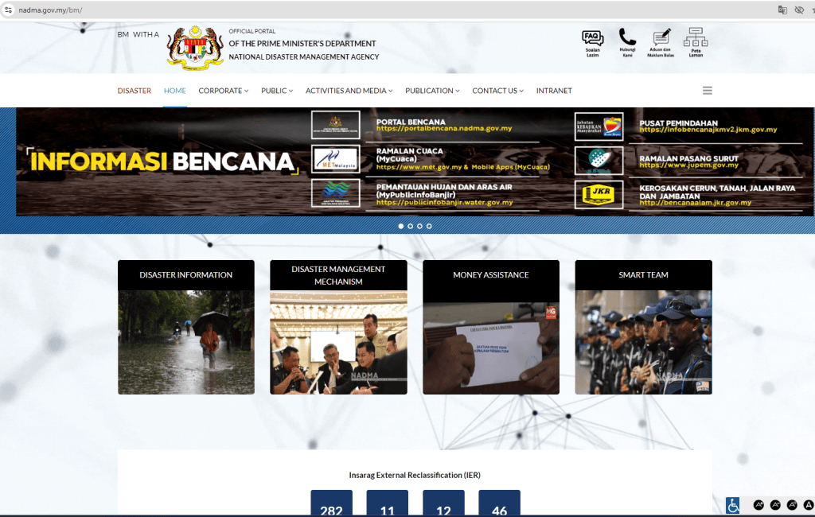
Task: Select the third carousel slide dot
Action: pyautogui.click(x=419, y=226)
